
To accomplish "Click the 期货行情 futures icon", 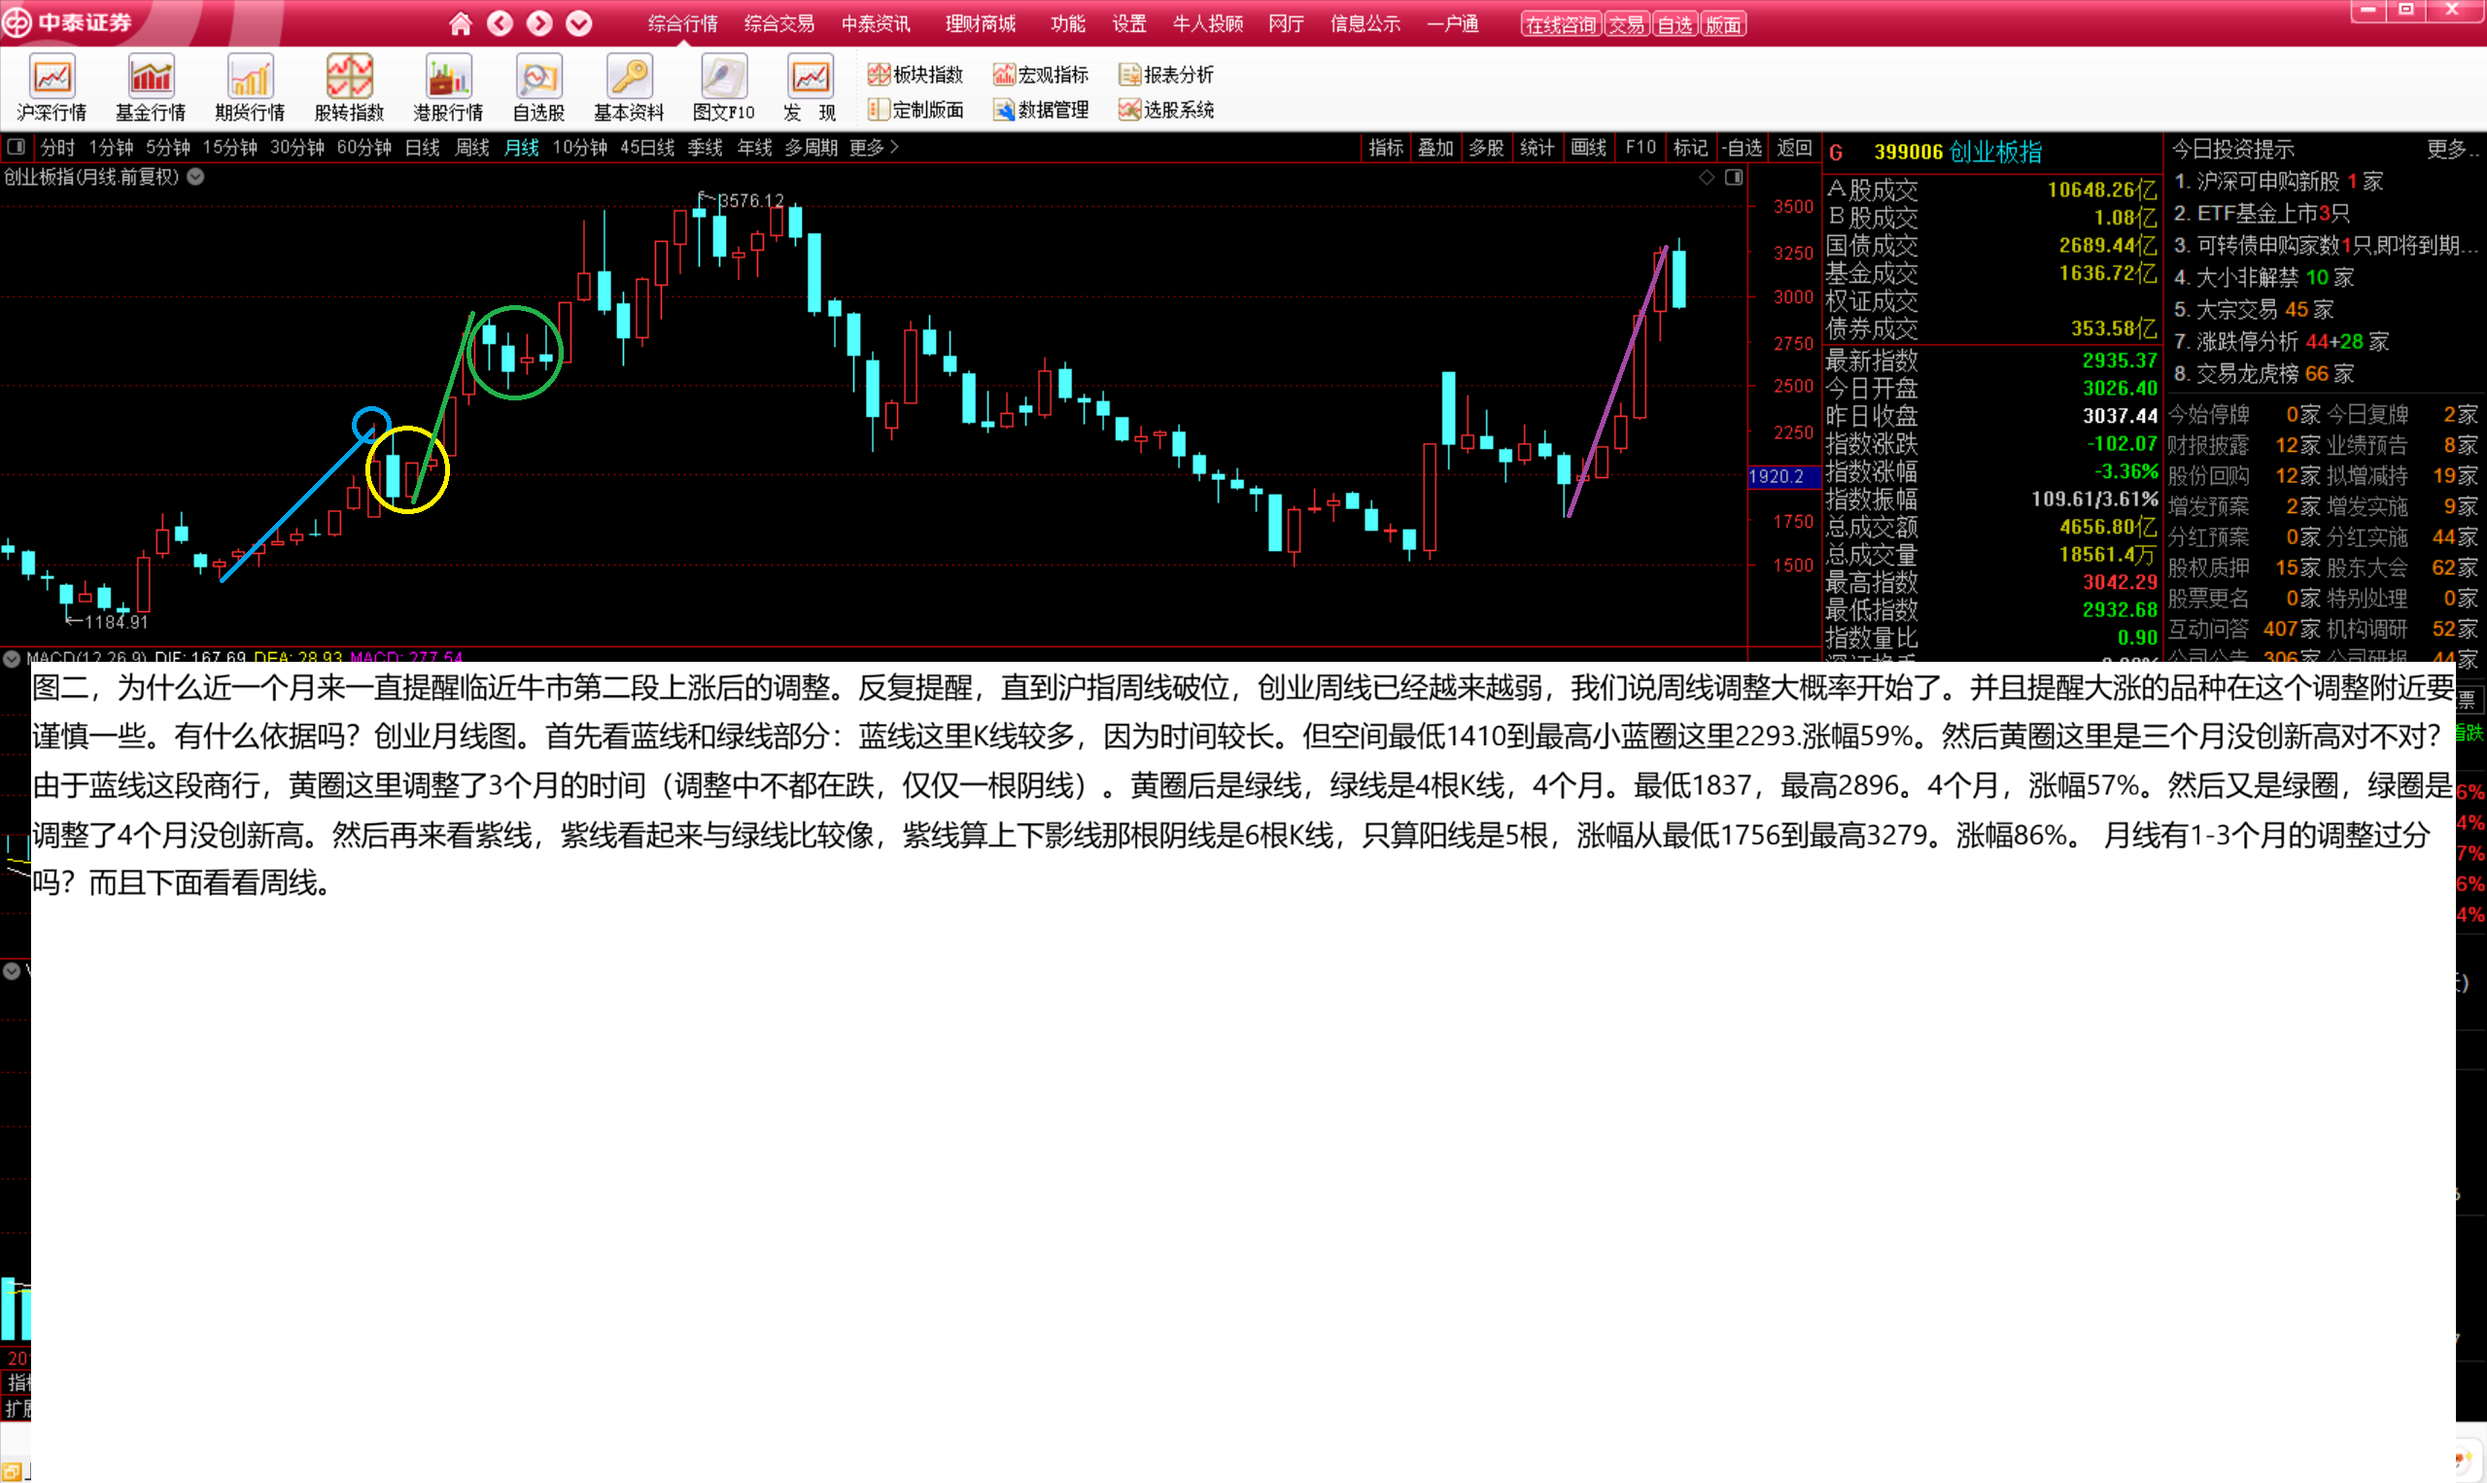I will (x=250, y=78).
